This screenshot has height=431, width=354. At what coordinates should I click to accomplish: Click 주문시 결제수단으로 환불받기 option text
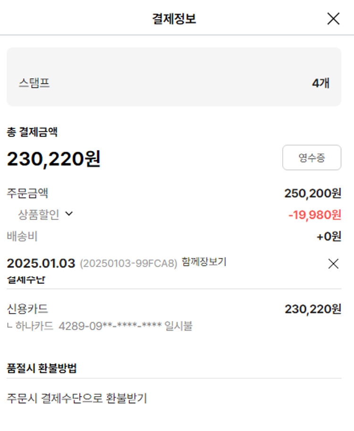pyautogui.click(x=77, y=398)
